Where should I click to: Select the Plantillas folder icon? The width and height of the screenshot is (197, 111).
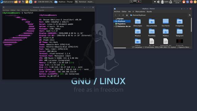click(152, 31)
